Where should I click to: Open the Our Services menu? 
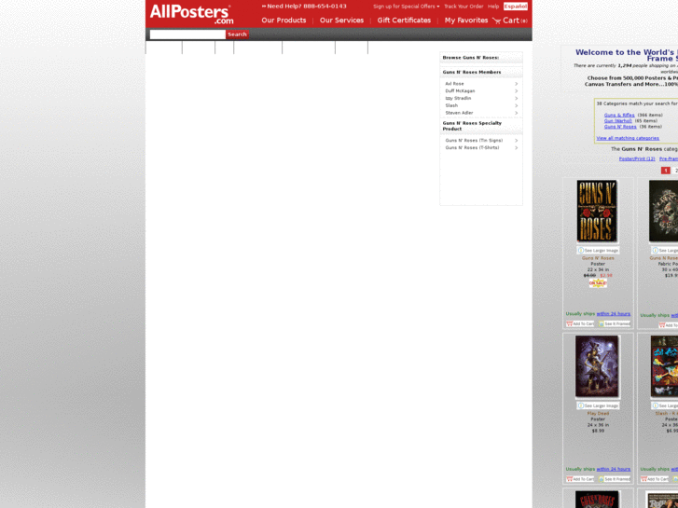341,21
